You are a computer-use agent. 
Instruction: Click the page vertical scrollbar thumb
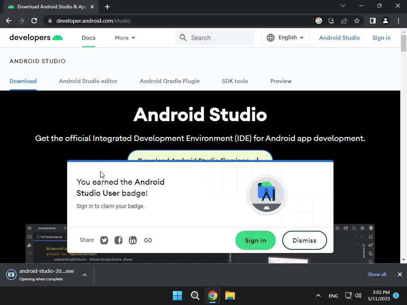coord(403,43)
